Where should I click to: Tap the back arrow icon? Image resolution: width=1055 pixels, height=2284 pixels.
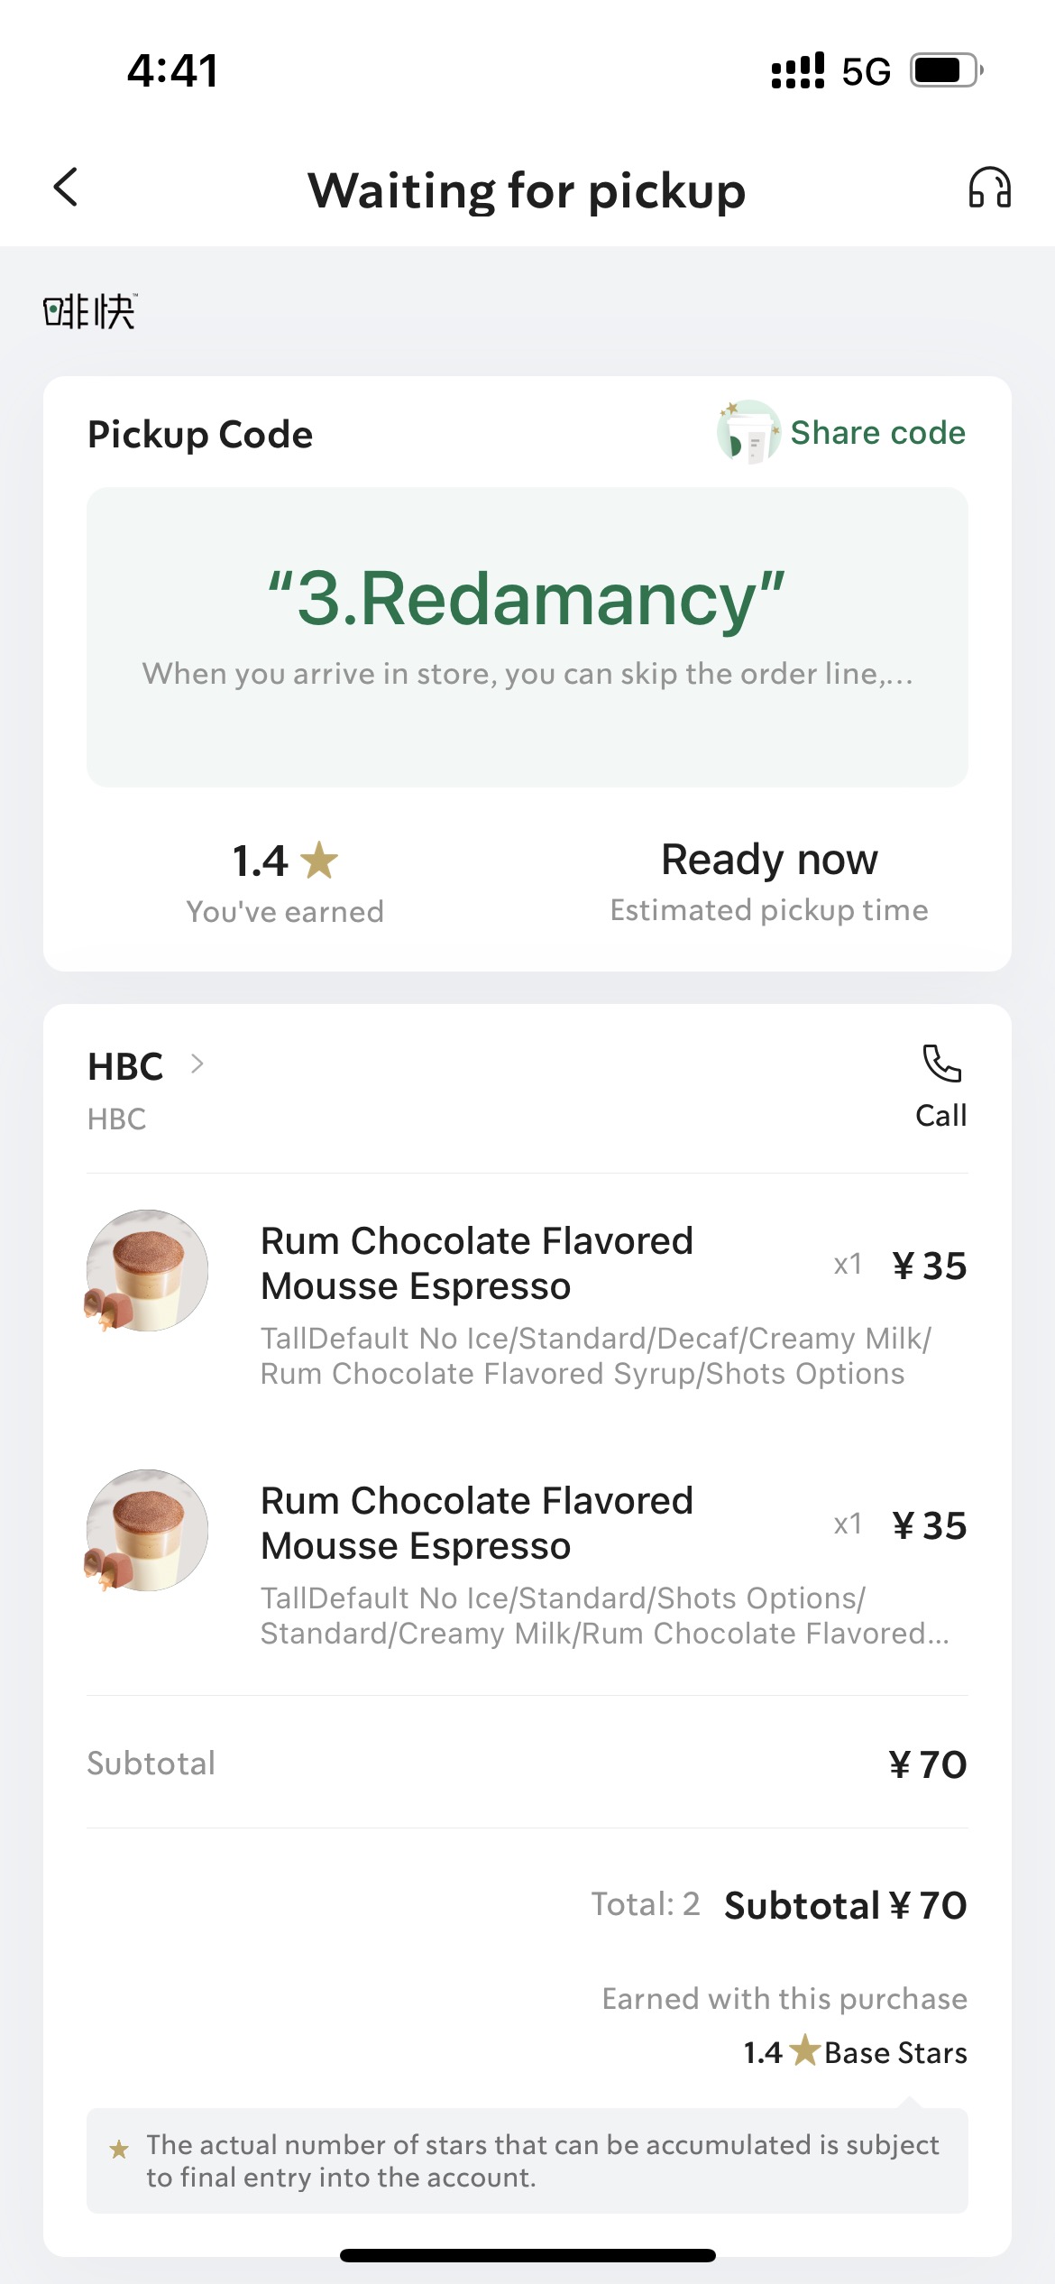[66, 188]
